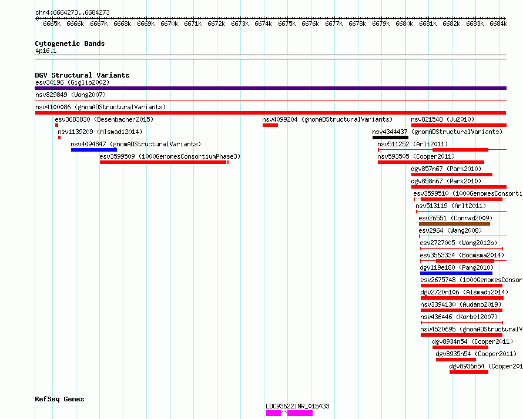The width and height of the screenshot is (523, 419).
Task: Open esv3599510 1000Genomes variant label
Action: 468,193
